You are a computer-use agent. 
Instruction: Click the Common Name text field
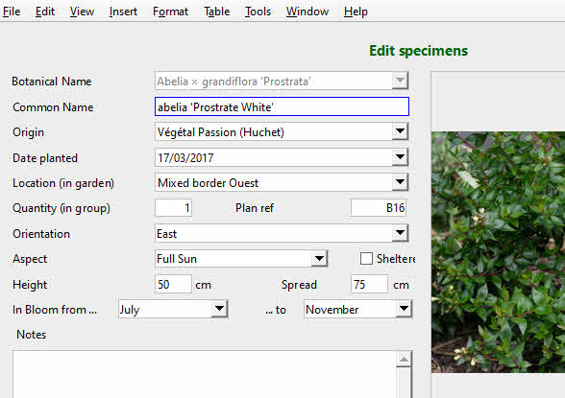pyautogui.click(x=282, y=106)
